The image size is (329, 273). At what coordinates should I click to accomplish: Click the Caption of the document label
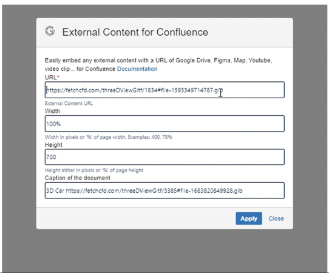coord(78,178)
